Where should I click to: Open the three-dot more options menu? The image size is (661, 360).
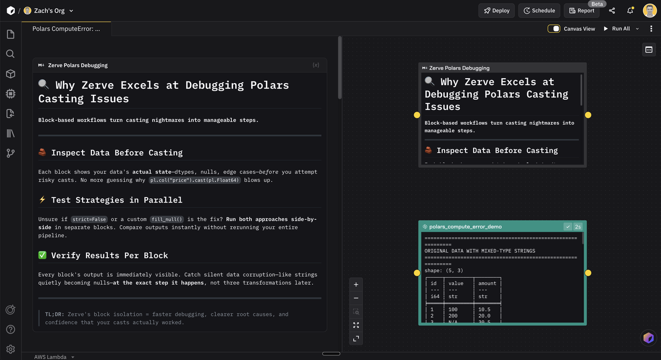point(651,29)
